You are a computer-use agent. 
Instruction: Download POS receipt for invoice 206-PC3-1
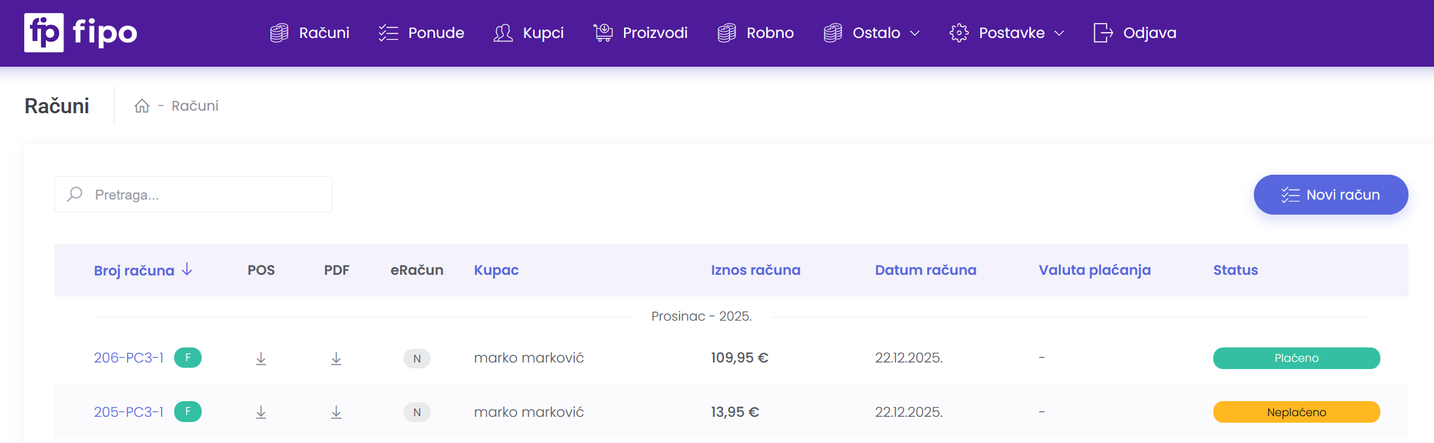point(261,359)
